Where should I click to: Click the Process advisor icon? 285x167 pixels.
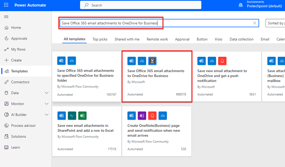pyautogui.click(x=6, y=126)
